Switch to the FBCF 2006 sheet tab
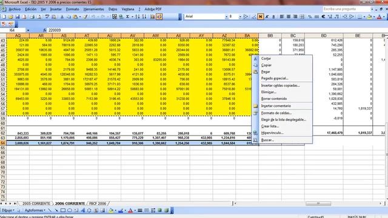The image size is (388, 218). coord(98,203)
